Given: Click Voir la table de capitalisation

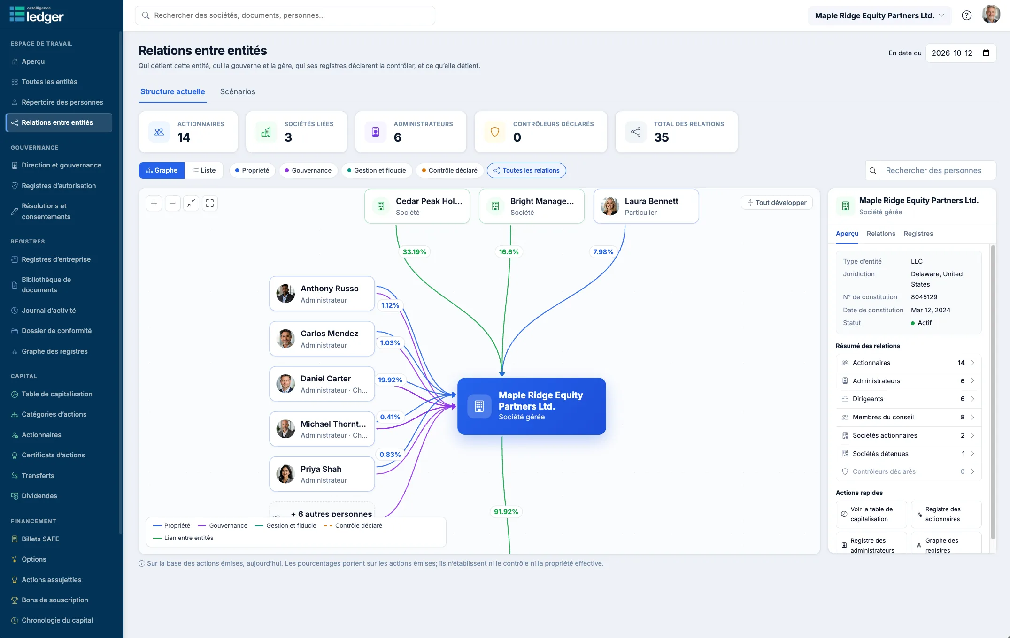Looking at the screenshot, I should 871,514.
